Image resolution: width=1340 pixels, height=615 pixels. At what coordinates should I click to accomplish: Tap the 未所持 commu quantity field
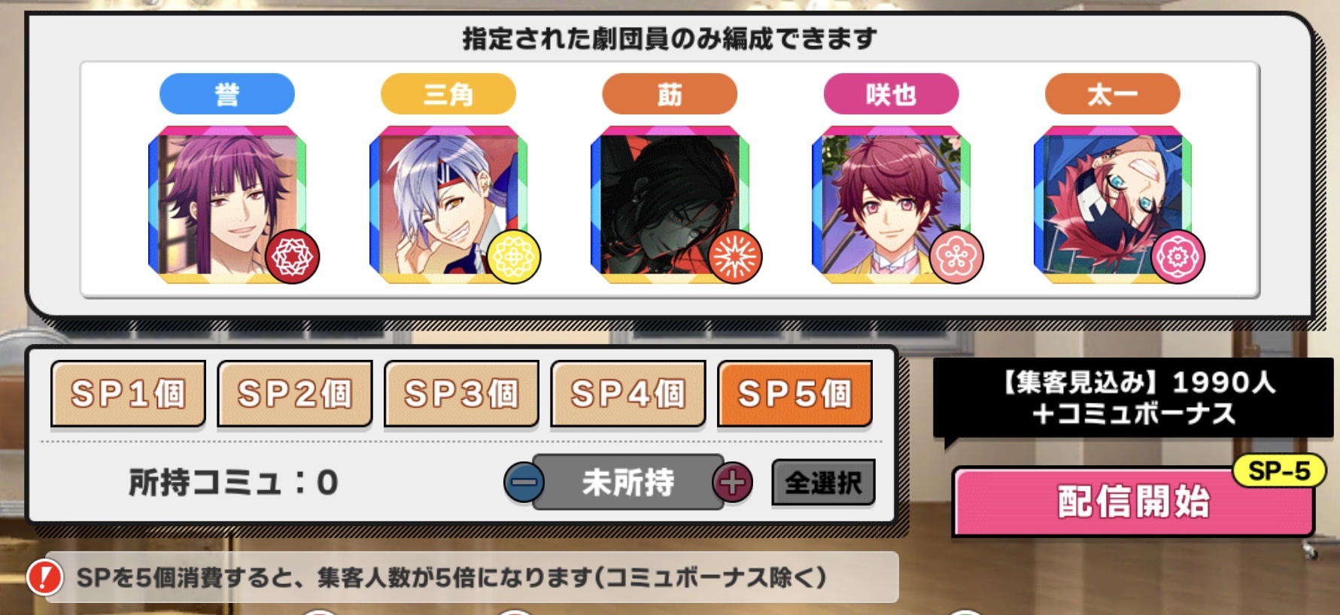[x=628, y=482]
